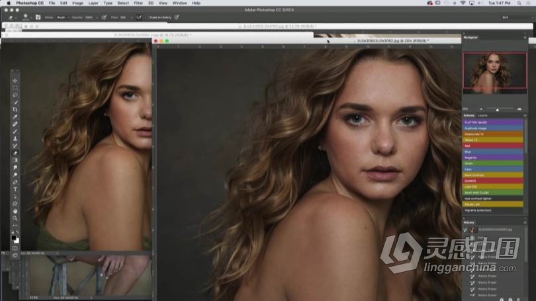Select the Shape tool
This screenshot has height=301, width=536.
15,204
